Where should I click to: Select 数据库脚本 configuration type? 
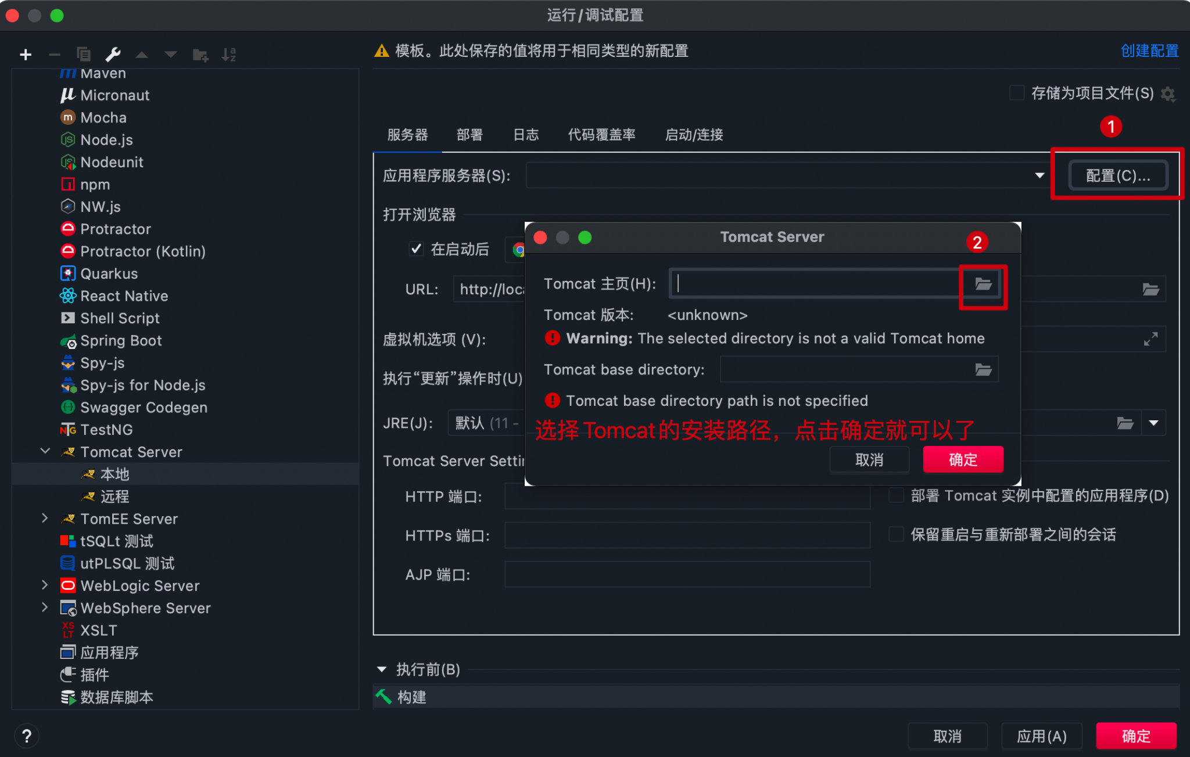(x=106, y=697)
